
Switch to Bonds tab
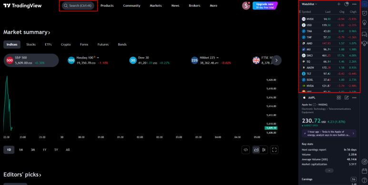pyautogui.click(x=122, y=45)
